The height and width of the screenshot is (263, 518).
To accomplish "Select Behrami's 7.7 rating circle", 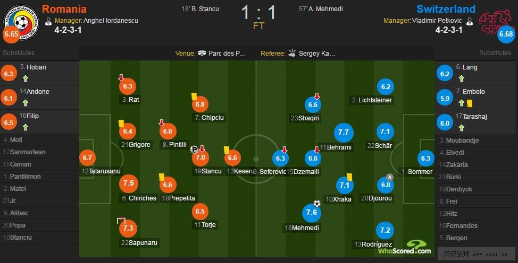I will click(x=344, y=133).
